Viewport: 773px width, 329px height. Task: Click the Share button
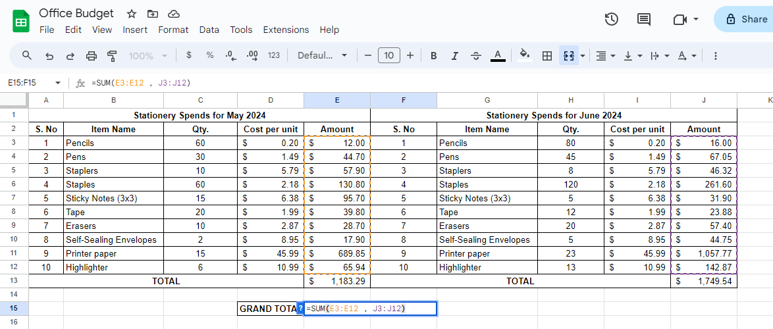tap(743, 19)
